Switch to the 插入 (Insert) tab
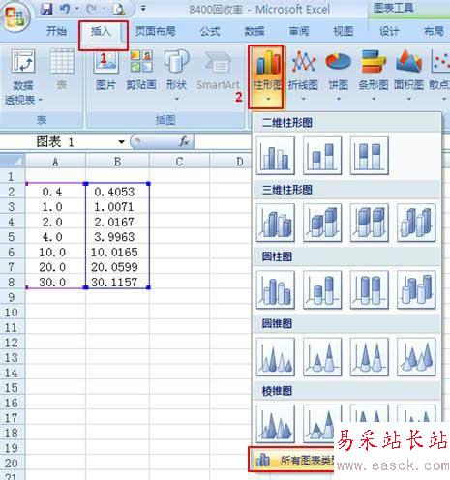Screen dimensions: 450x480 pos(102,31)
